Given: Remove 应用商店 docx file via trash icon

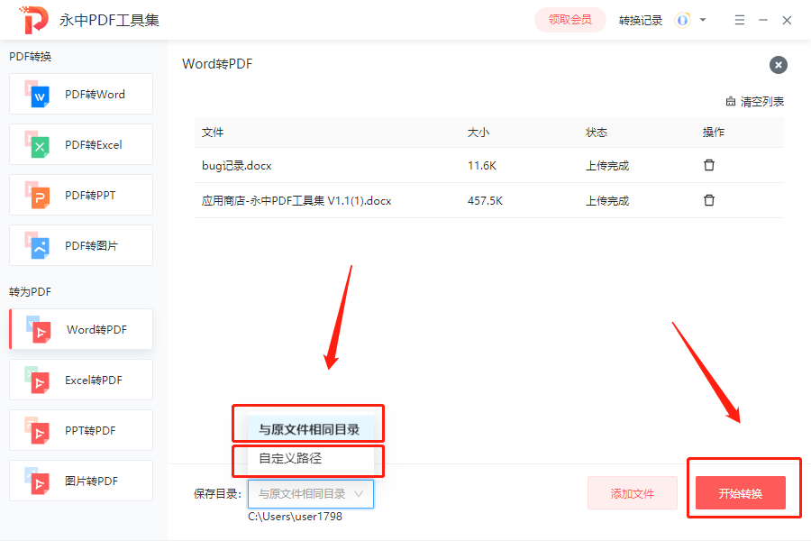Looking at the screenshot, I should click(x=709, y=200).
